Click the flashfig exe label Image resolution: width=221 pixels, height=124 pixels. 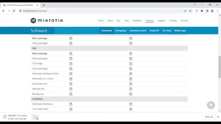point(38,94)
